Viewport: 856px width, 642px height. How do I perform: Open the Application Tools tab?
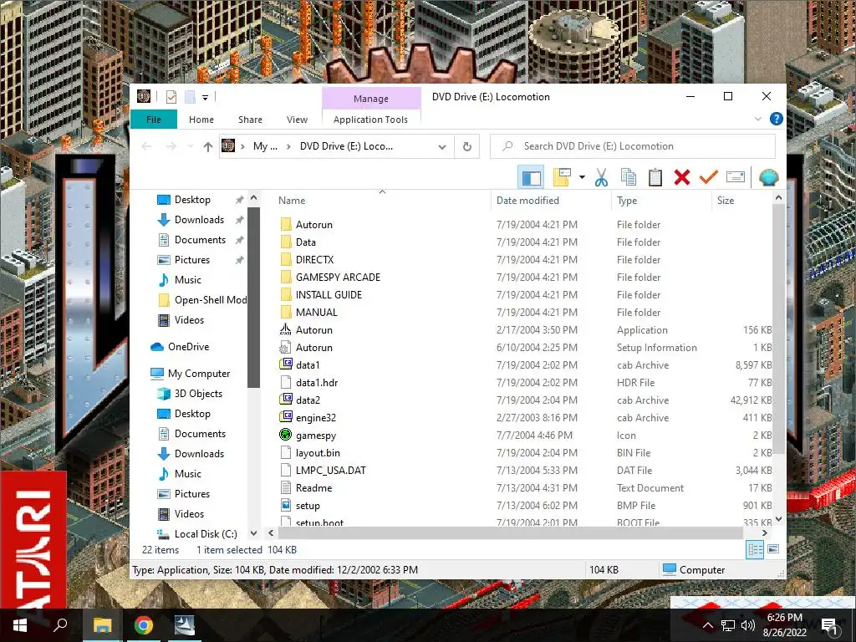[x=370, y=120]
